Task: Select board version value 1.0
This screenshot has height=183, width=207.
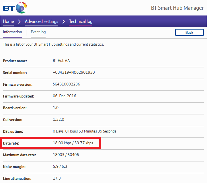Action: (56, 108)
